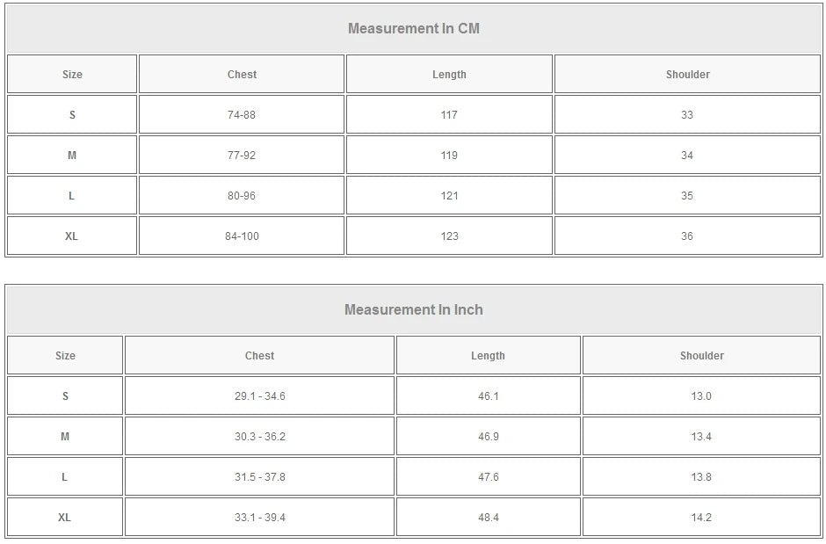The width and height of the screenshot is (826, 544).
Task: Select the 14.2 shoulder value
Action: [701, 518]
